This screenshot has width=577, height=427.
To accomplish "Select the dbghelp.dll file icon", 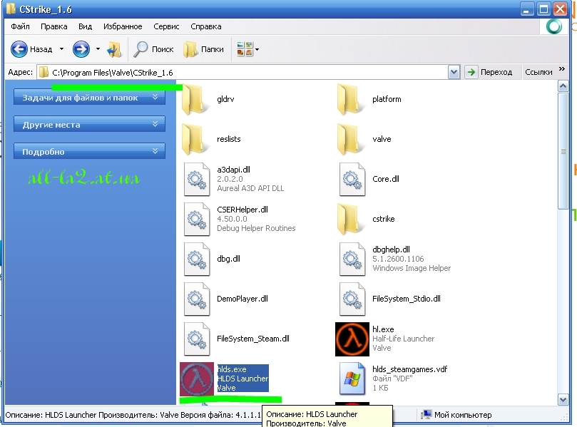I will tap(352, 259).
